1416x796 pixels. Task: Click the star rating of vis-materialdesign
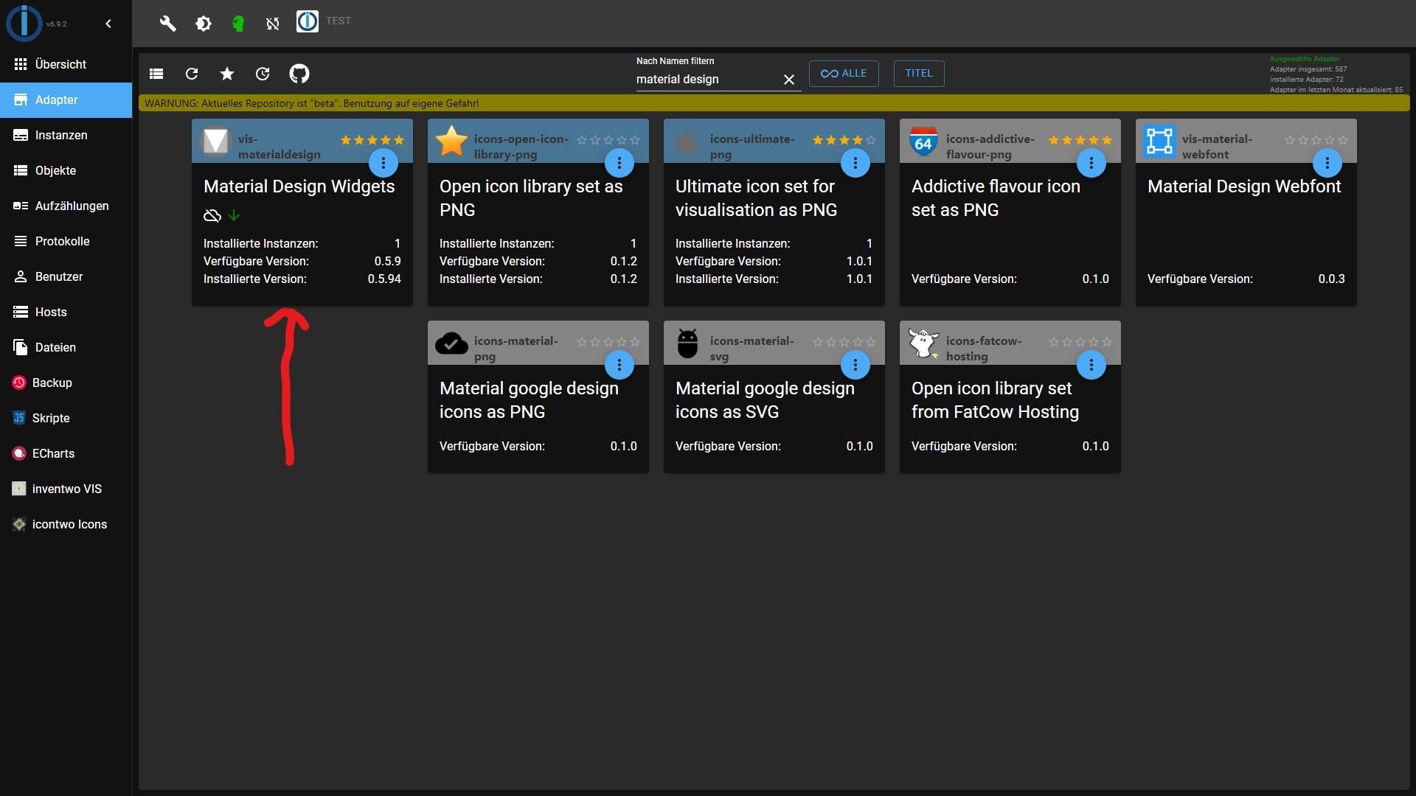[x=372, y=140]
